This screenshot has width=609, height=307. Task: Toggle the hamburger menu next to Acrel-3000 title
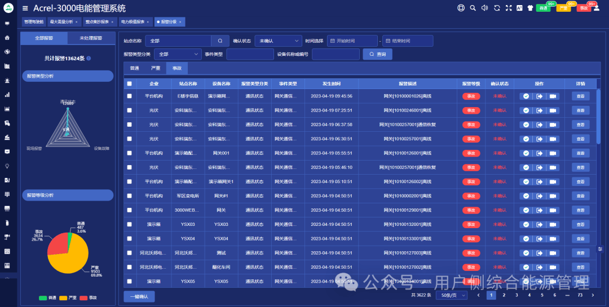pyautogui.click(x=25, y=8)
